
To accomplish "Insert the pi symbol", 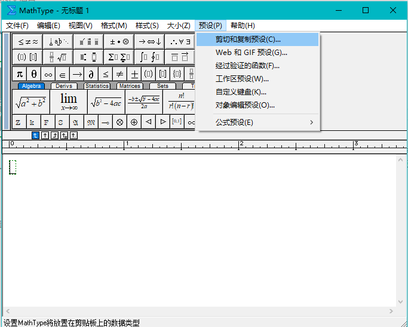I will pyautogui.click(x=20, y=74).
